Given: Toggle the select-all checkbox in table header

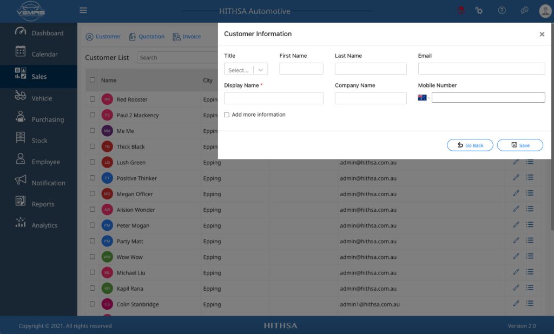Looking at the screenshot, I should (x=93, y=80).
